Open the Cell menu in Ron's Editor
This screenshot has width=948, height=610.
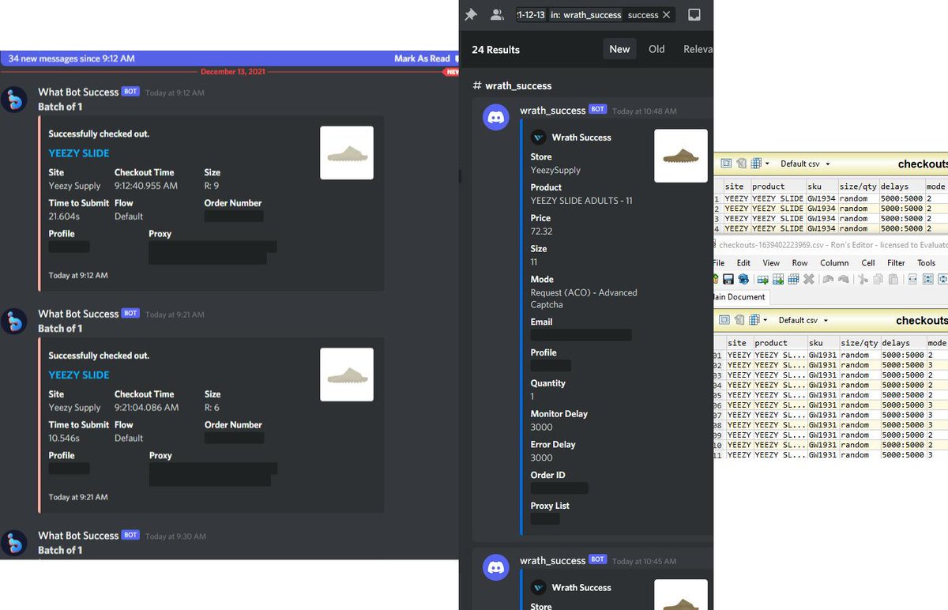click(x=868, y=263)
